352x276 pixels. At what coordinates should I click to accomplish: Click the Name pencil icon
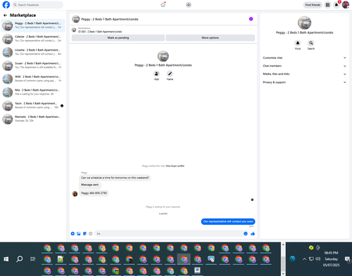(x=170, y=74)
